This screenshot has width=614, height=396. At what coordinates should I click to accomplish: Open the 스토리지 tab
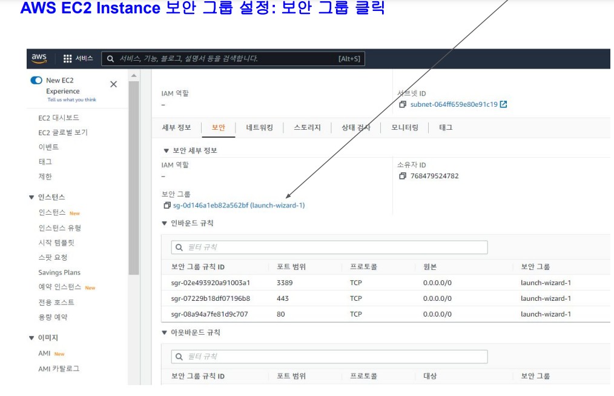pos(308,127)
